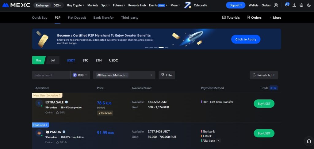Viewport: 314px width, 149px height.
Task: Select the active fourth banner carousel indicator
Action: [x=161, y=47]
